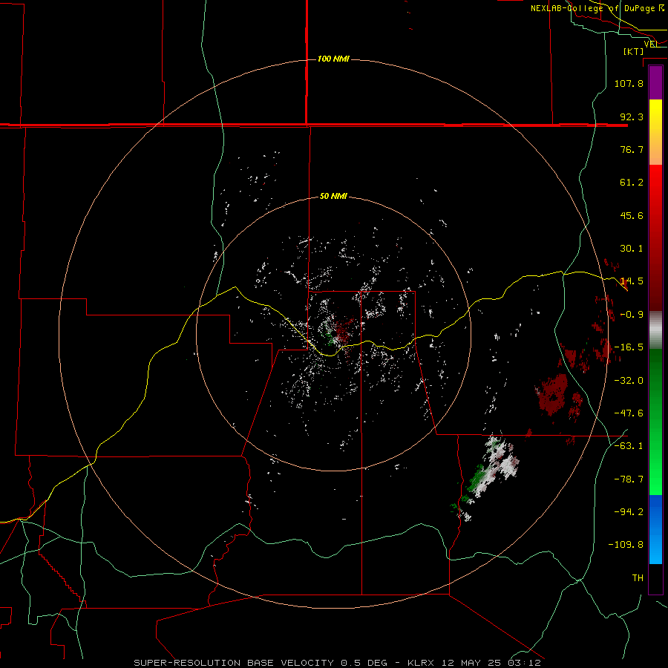Select the 14.5 velocity scale value

[632, 281]
